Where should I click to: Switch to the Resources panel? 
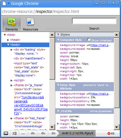pos(30,24)
